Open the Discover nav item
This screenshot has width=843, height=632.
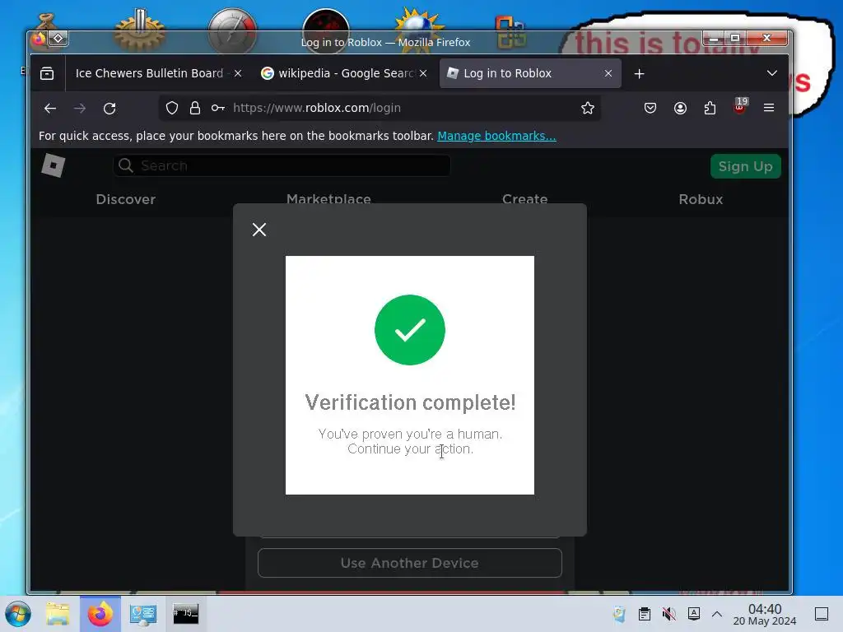coord(126,199)
